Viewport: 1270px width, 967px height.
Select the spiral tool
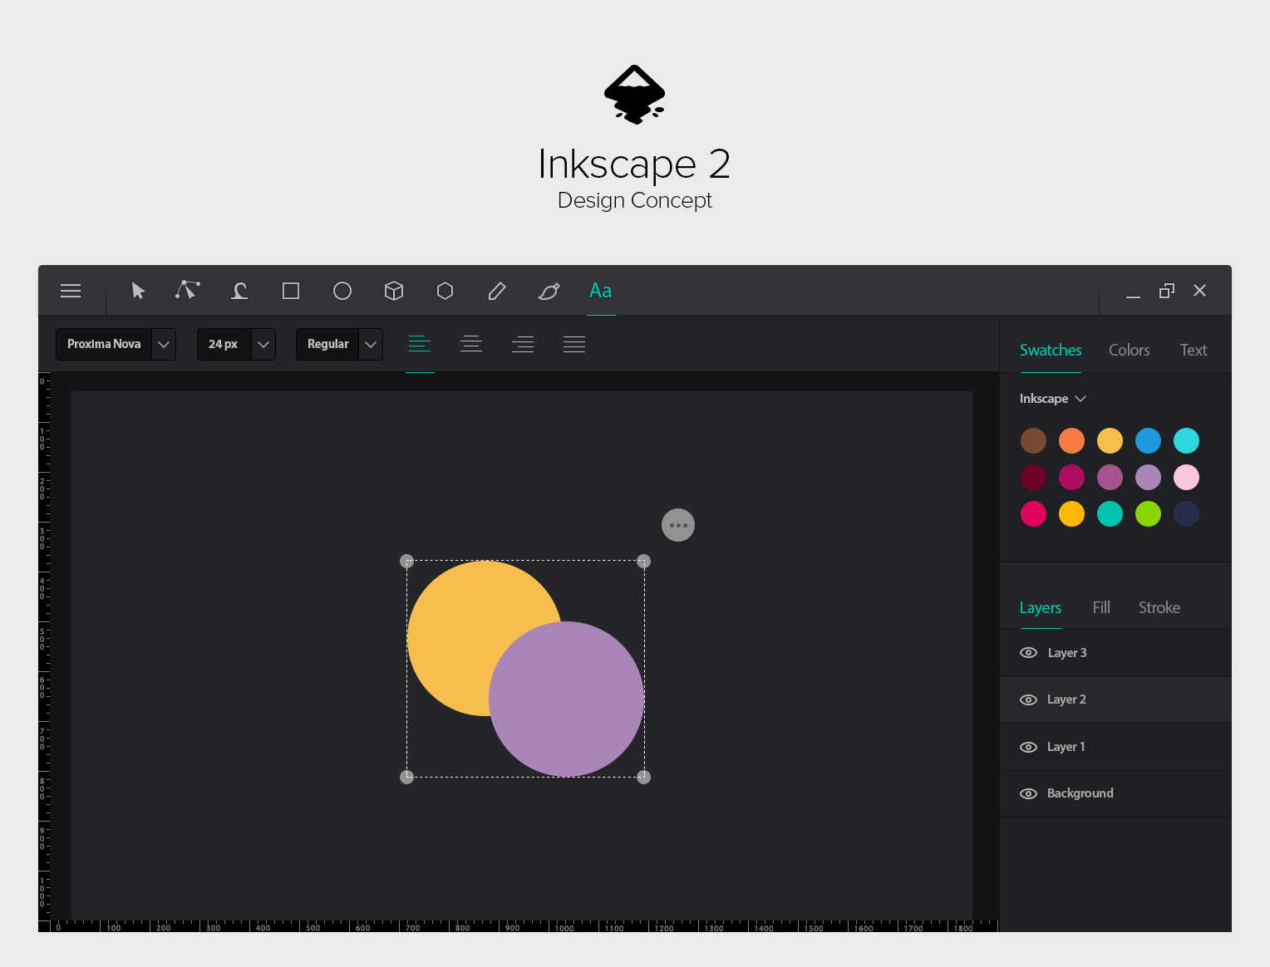tap(239, 291)
